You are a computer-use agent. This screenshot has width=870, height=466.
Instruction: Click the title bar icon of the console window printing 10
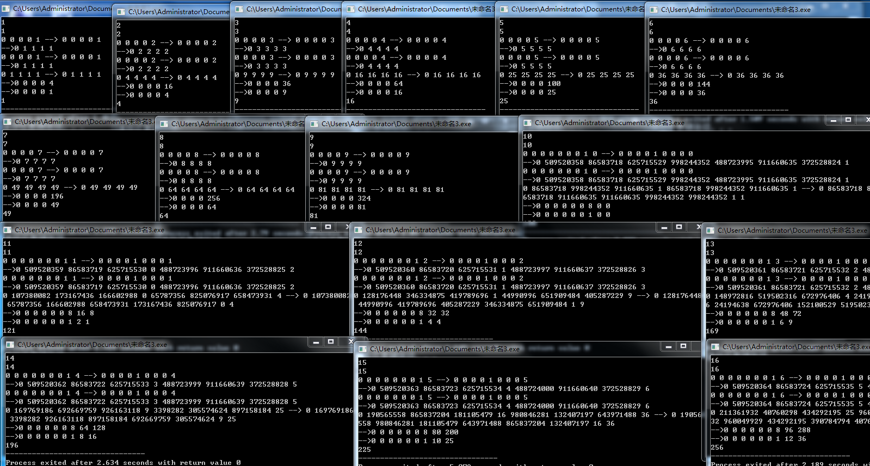coord(528,123)
